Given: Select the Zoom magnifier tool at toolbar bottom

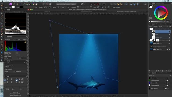Looking at the screenshot, I should (x=2, y=60).
